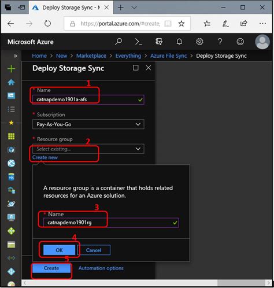The image size is (274, 288).
Task: Click the Microsoft Azure logo text
Action: point(31,42)
